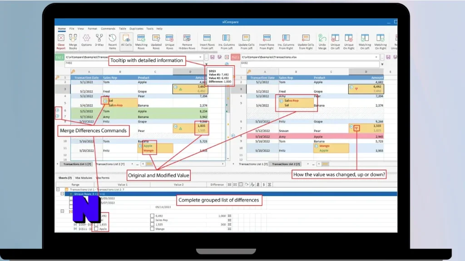Open the File menu
Image resolution: width=465 pixels, height=261 pixels.
click(x=72, y=29)
